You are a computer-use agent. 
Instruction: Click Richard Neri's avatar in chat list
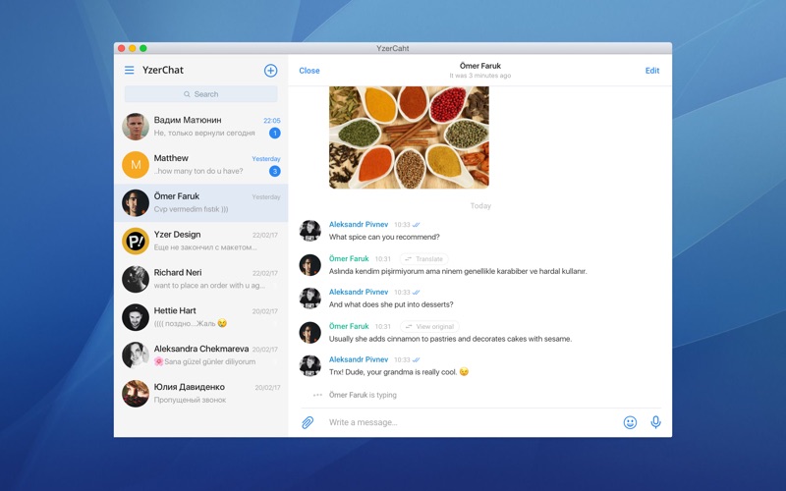click(x=136, y=279)
